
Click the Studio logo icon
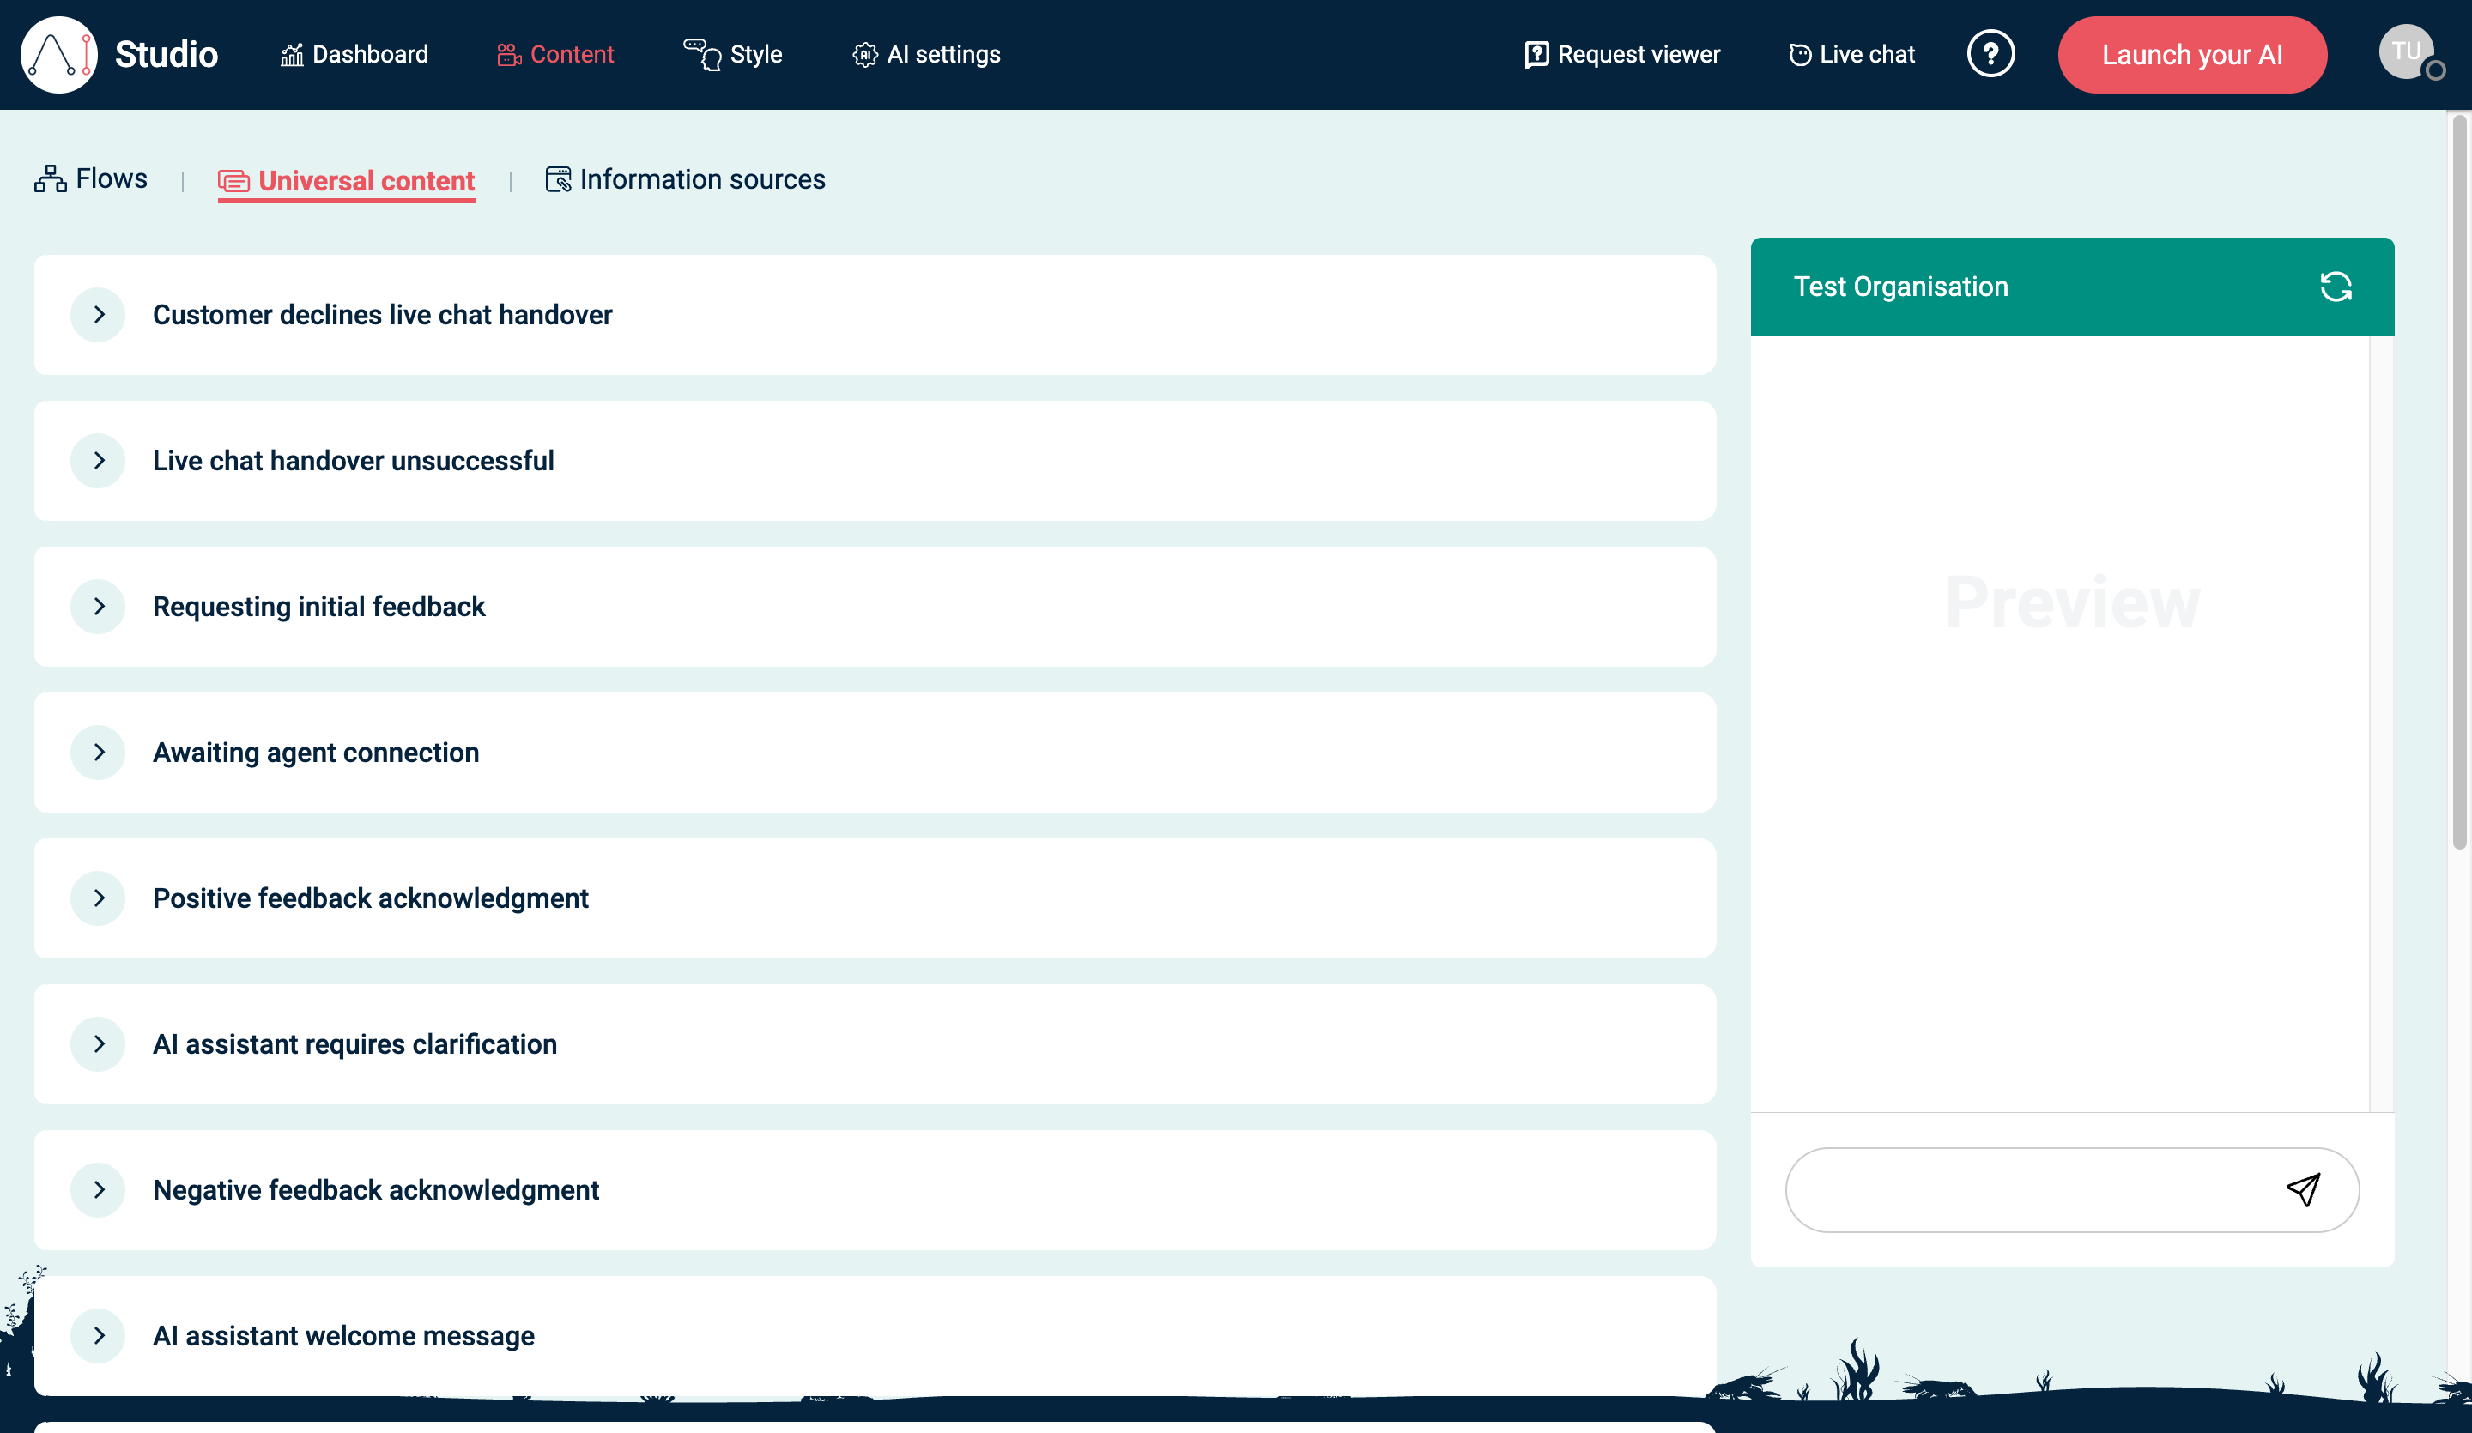(59, 55)
